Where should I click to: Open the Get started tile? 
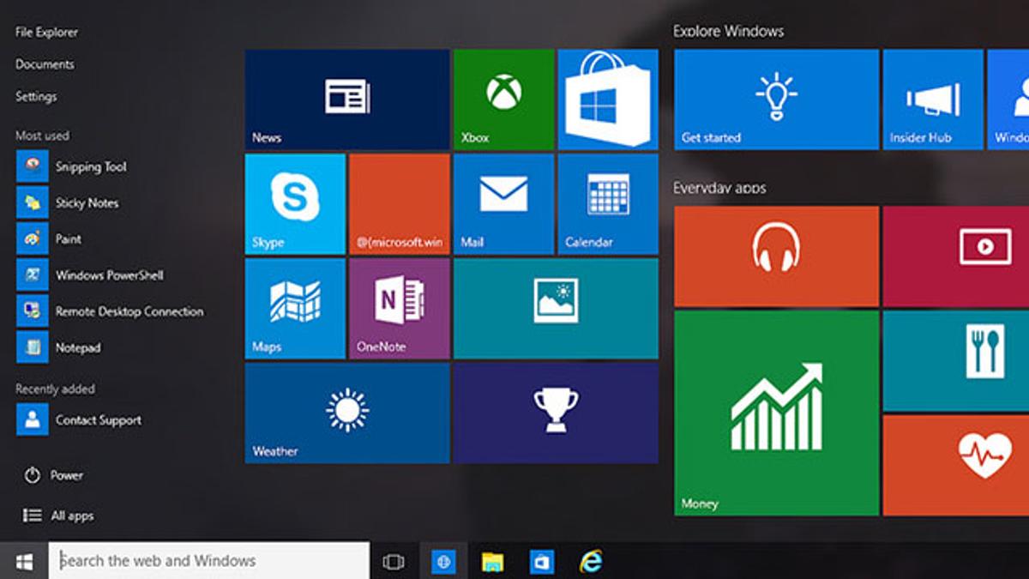[x=776, y=100]
